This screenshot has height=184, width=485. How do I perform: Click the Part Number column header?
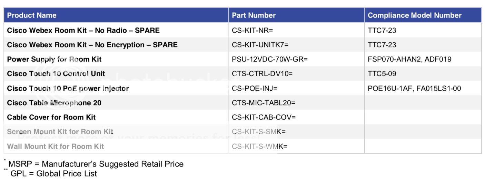254,15
